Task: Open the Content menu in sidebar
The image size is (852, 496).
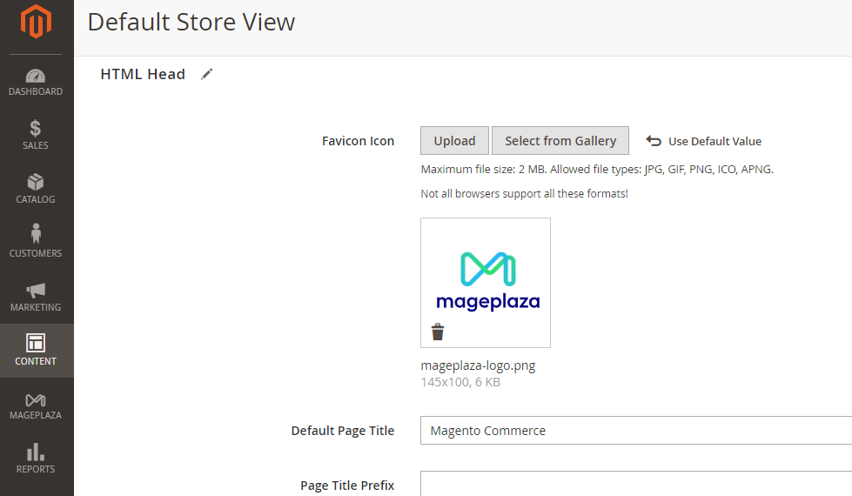Action: pyautogui.click(x=36, y=351)
